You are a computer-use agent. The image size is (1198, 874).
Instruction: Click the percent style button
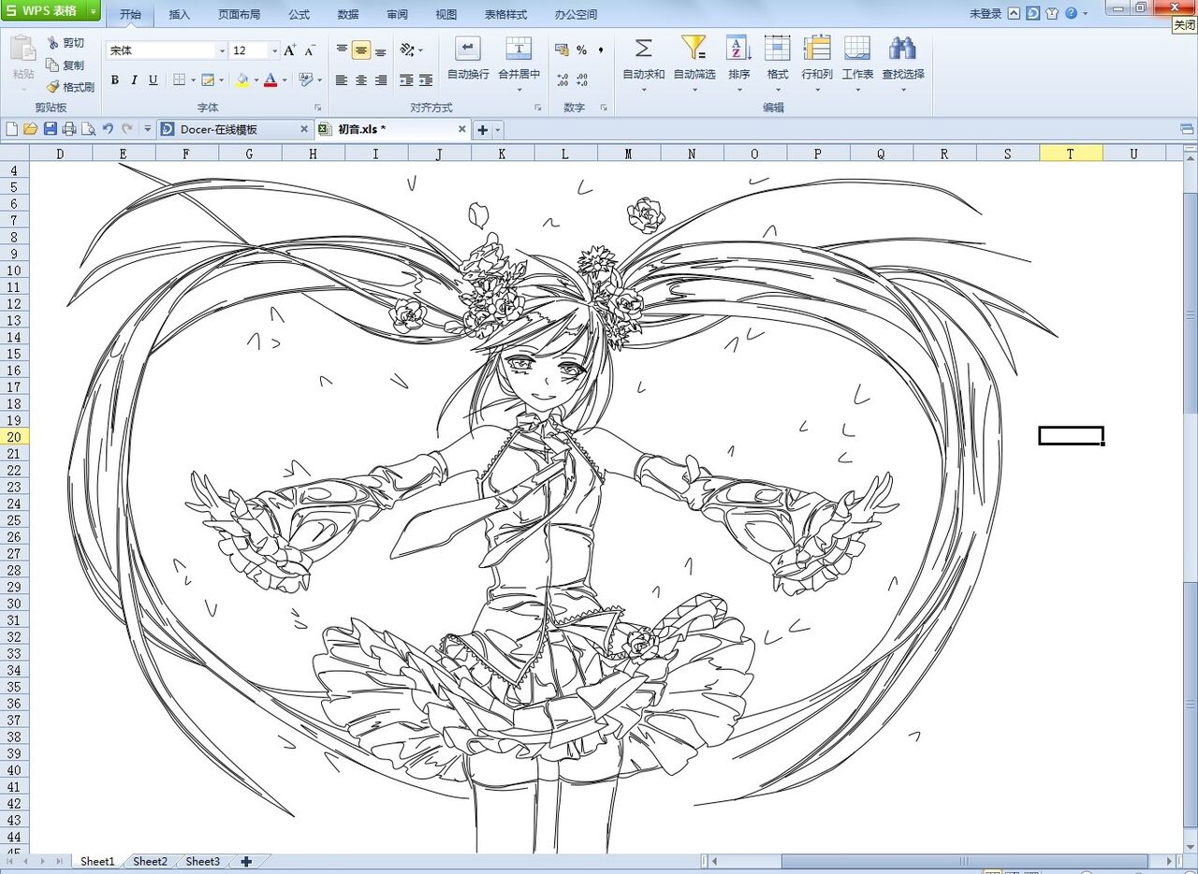581,50
